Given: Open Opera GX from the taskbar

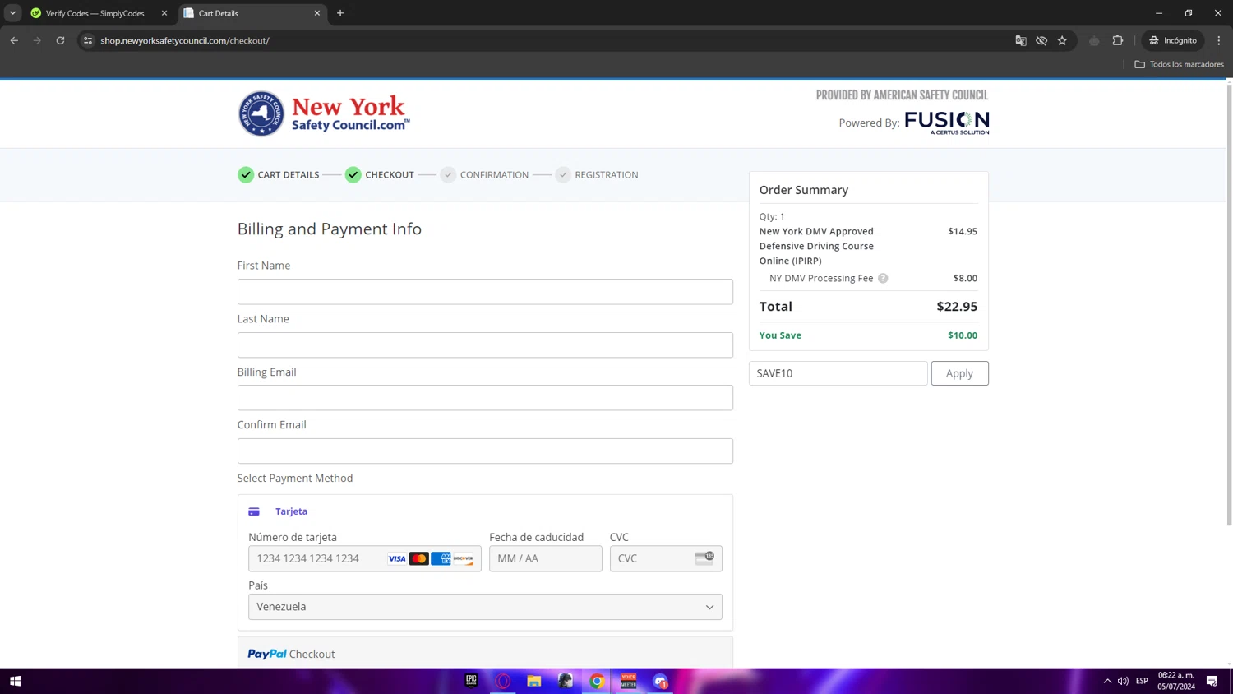Looking at the screenshot, I should pyautogui.click(x=503, y=681).
